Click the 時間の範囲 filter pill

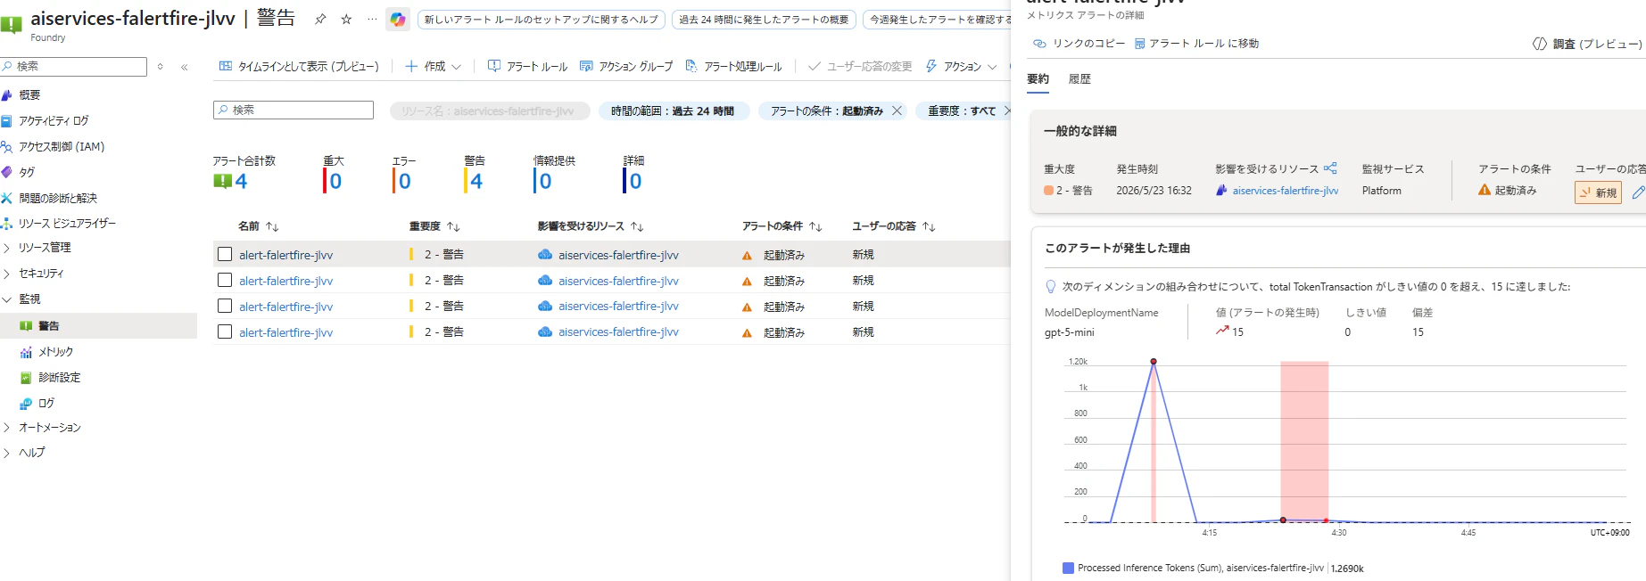click(673, 111)
